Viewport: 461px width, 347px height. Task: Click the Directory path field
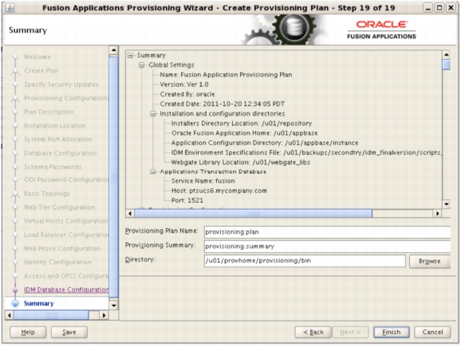tap(305, 261)
